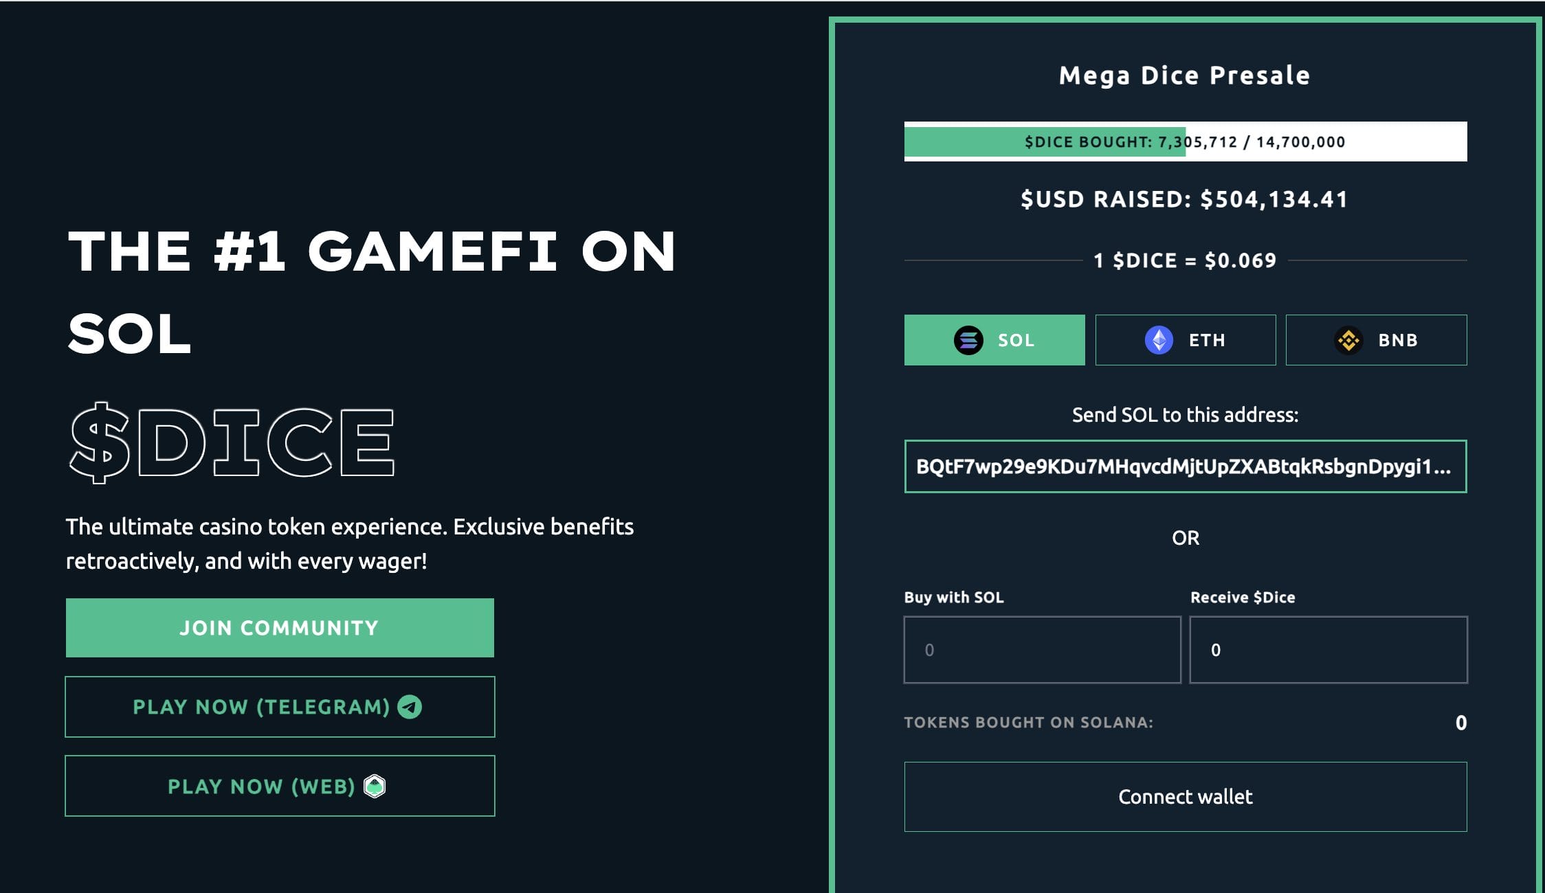This screenshot has width=1545, height=893.
Task: Open the PLAY NOW (TELEGRAM) link
Action: (278, 706)
